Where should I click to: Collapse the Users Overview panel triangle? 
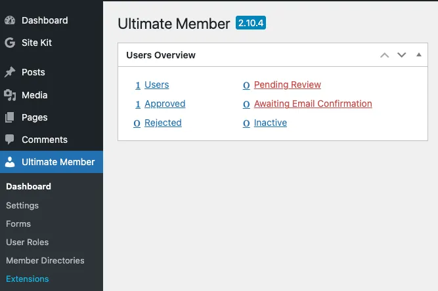pyautogui.click(x=419, y=54)
